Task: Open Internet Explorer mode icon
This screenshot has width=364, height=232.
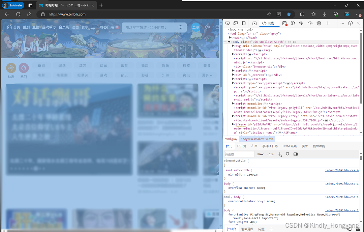Action: [347, 14]
